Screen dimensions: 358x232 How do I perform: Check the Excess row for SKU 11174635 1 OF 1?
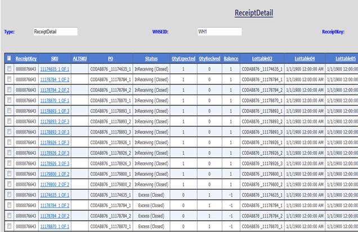9,195
